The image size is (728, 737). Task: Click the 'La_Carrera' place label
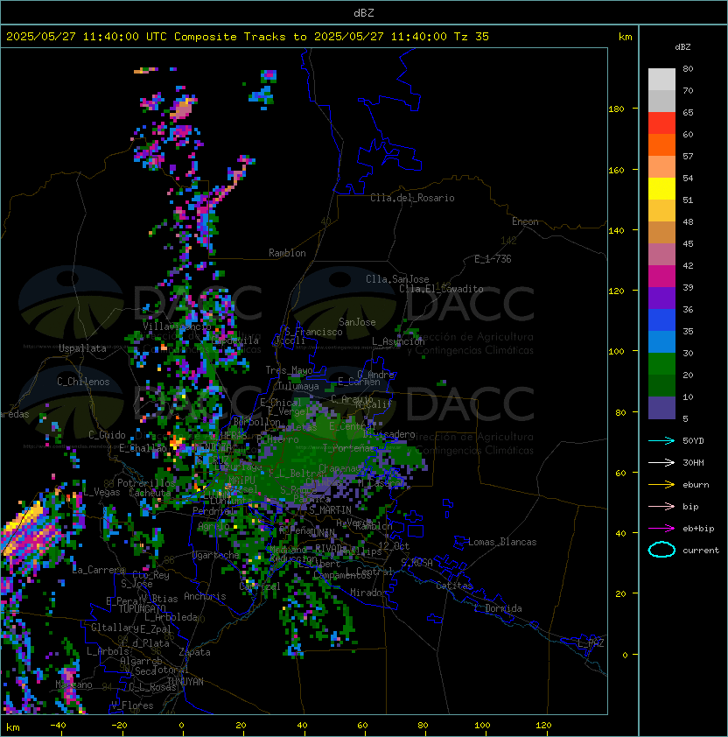click(99, 570)
